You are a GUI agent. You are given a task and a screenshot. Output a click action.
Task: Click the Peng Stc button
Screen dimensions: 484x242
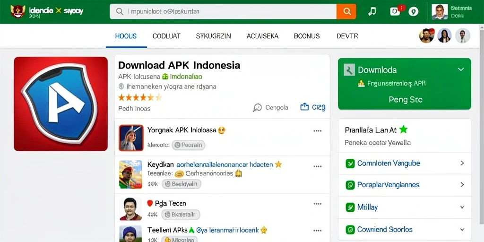[x=405, y=100]
